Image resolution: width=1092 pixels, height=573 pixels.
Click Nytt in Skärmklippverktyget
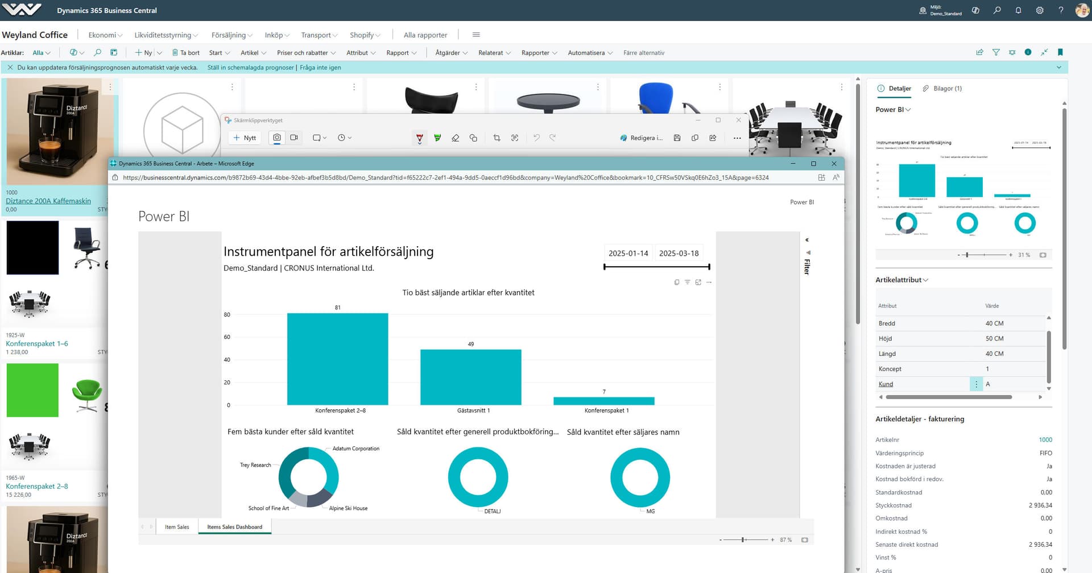point(245,138)
